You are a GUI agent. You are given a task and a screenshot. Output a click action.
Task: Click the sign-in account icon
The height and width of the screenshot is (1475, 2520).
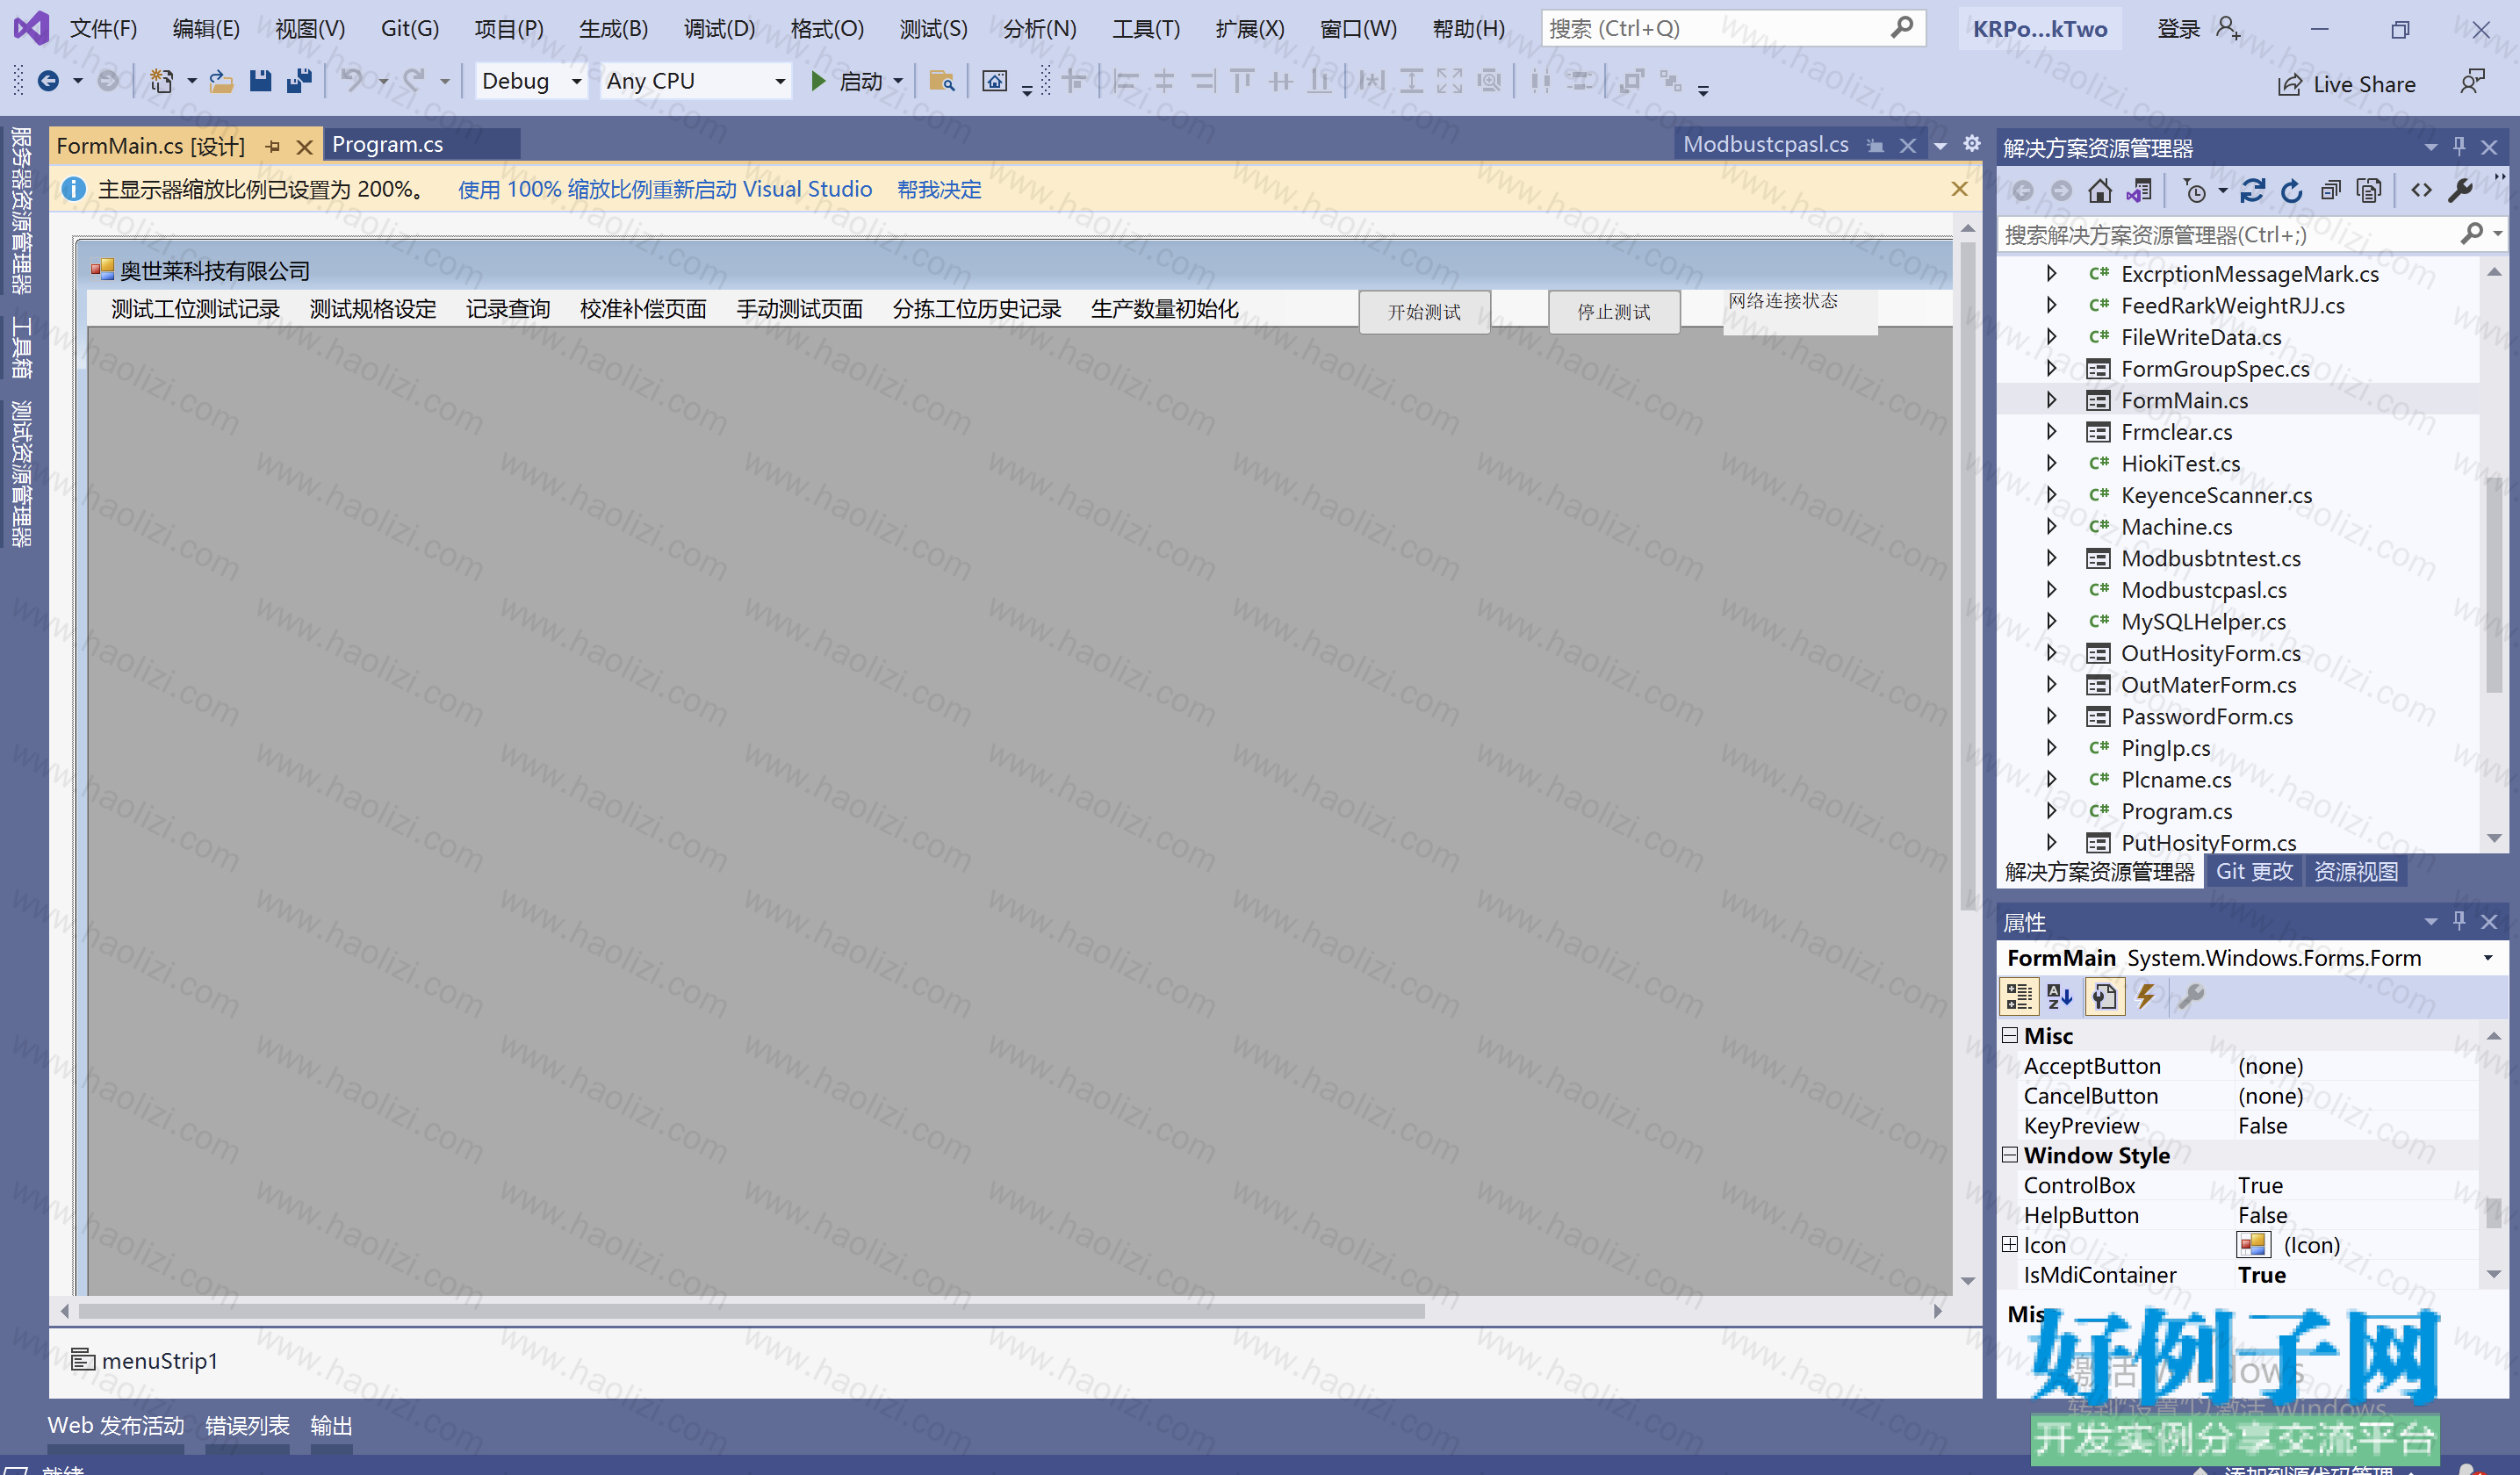point(2227,29)
